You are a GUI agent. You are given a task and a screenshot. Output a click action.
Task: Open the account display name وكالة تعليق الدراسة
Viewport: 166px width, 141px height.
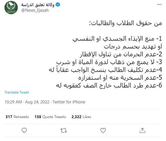click(38, 5)
